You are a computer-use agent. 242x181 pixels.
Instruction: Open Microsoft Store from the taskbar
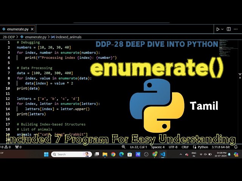130,154
